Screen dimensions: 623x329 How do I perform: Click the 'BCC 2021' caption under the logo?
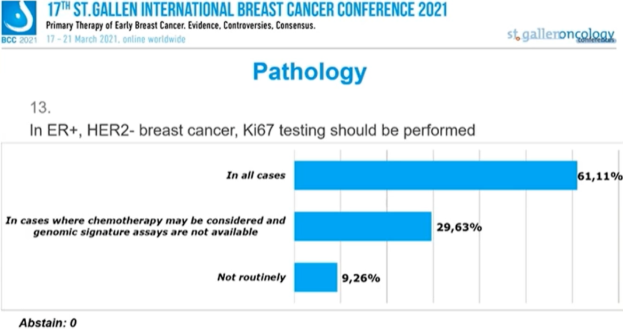click(19, 39)
